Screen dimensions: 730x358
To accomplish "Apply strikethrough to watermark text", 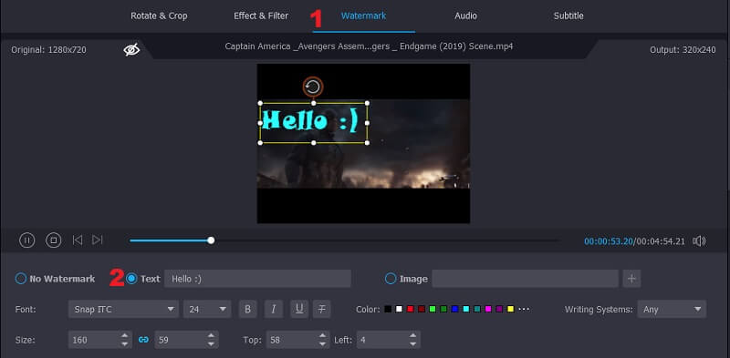I will [x=322, y=309].
